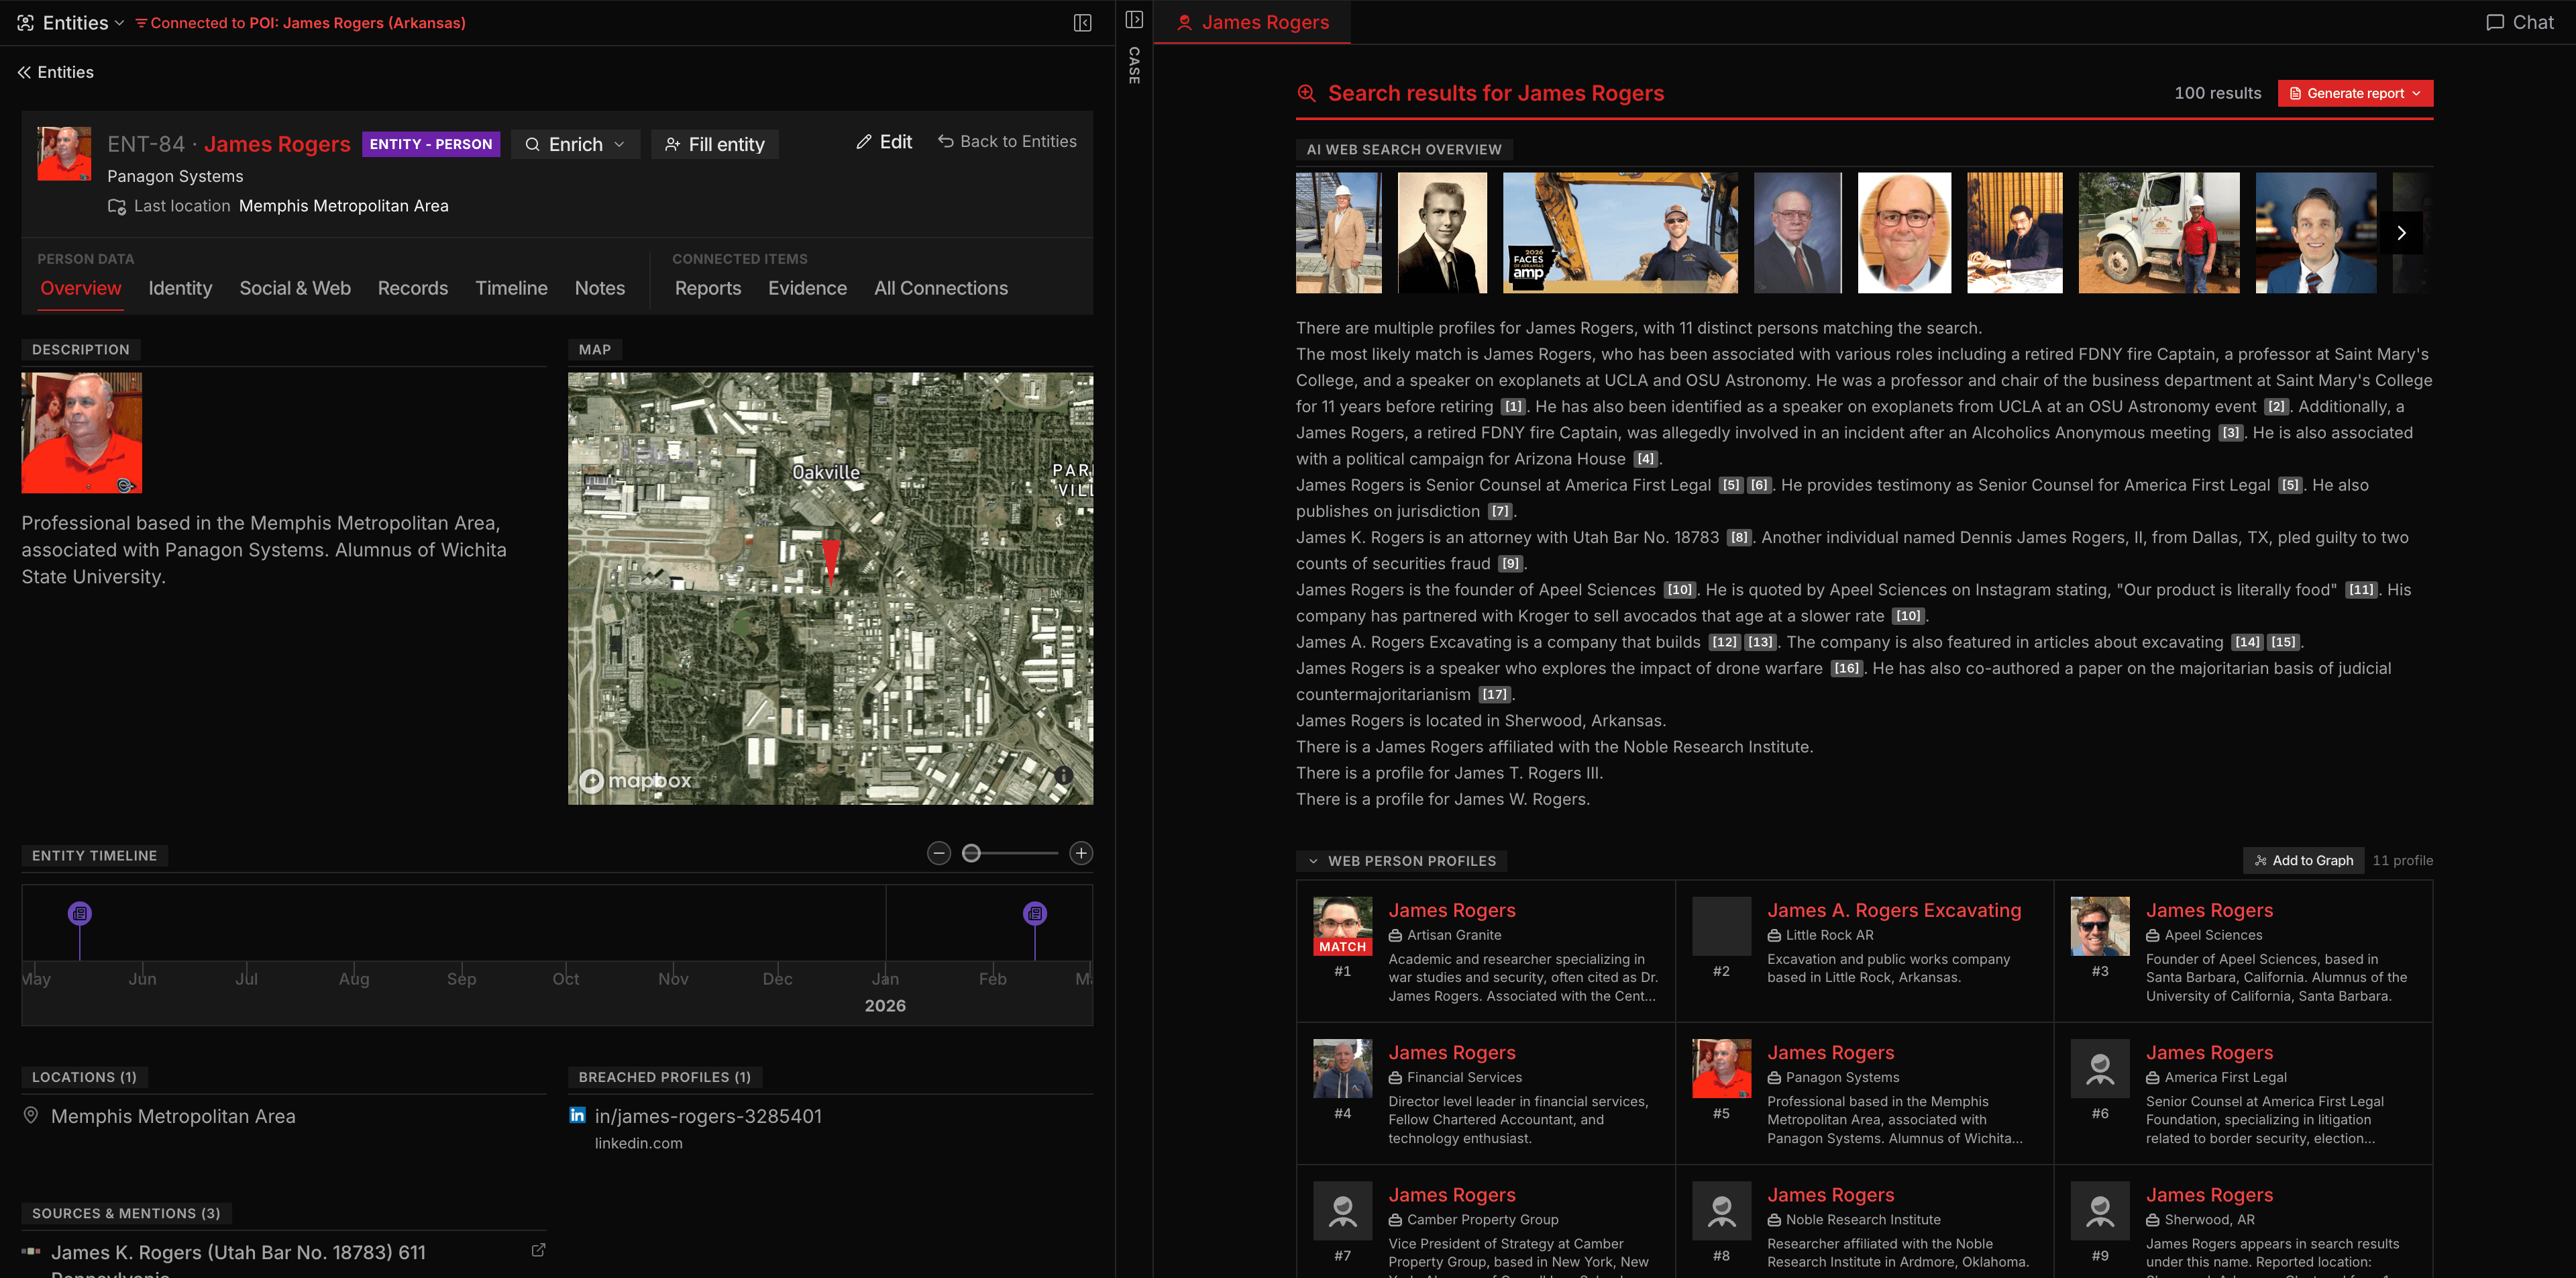
Task: Switch to the Overview tab
Action: click(81, 288)
